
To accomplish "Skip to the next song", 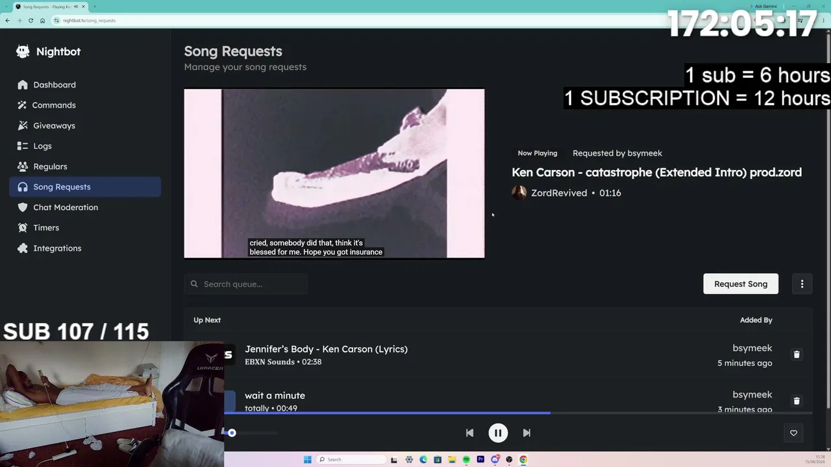I will (527, 433).
